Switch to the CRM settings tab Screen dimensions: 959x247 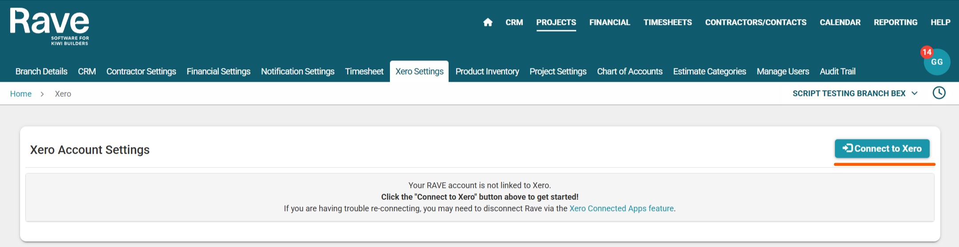point(87,72)
